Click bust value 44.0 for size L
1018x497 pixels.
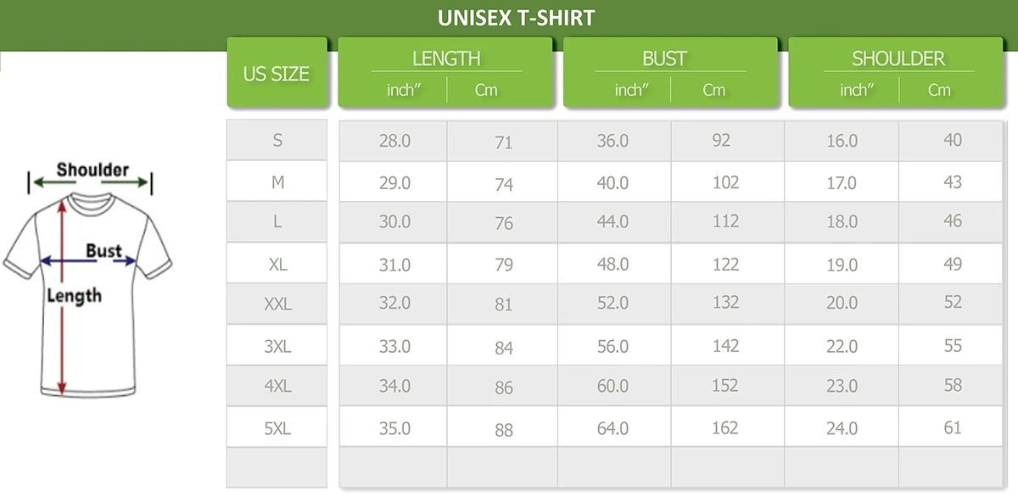(x=612, y=221)
